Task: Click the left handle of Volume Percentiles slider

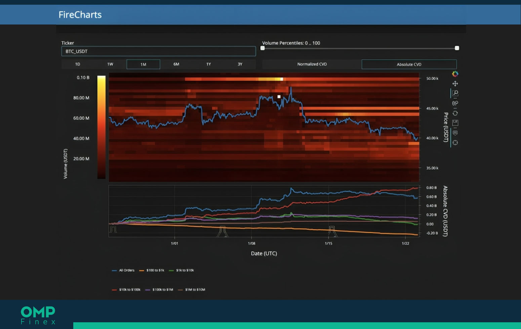Action: click(x=263, y=48)
